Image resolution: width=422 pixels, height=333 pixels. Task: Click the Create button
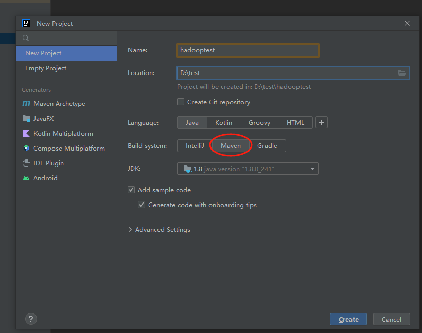pyautogui.click(x=348, y=319)
